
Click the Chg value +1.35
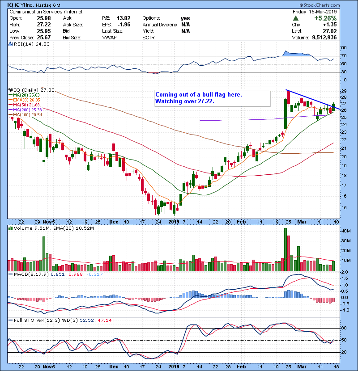329,25
